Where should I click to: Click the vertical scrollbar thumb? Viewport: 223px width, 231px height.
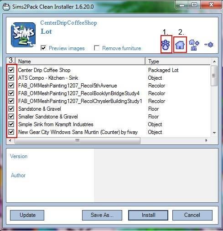214,76
